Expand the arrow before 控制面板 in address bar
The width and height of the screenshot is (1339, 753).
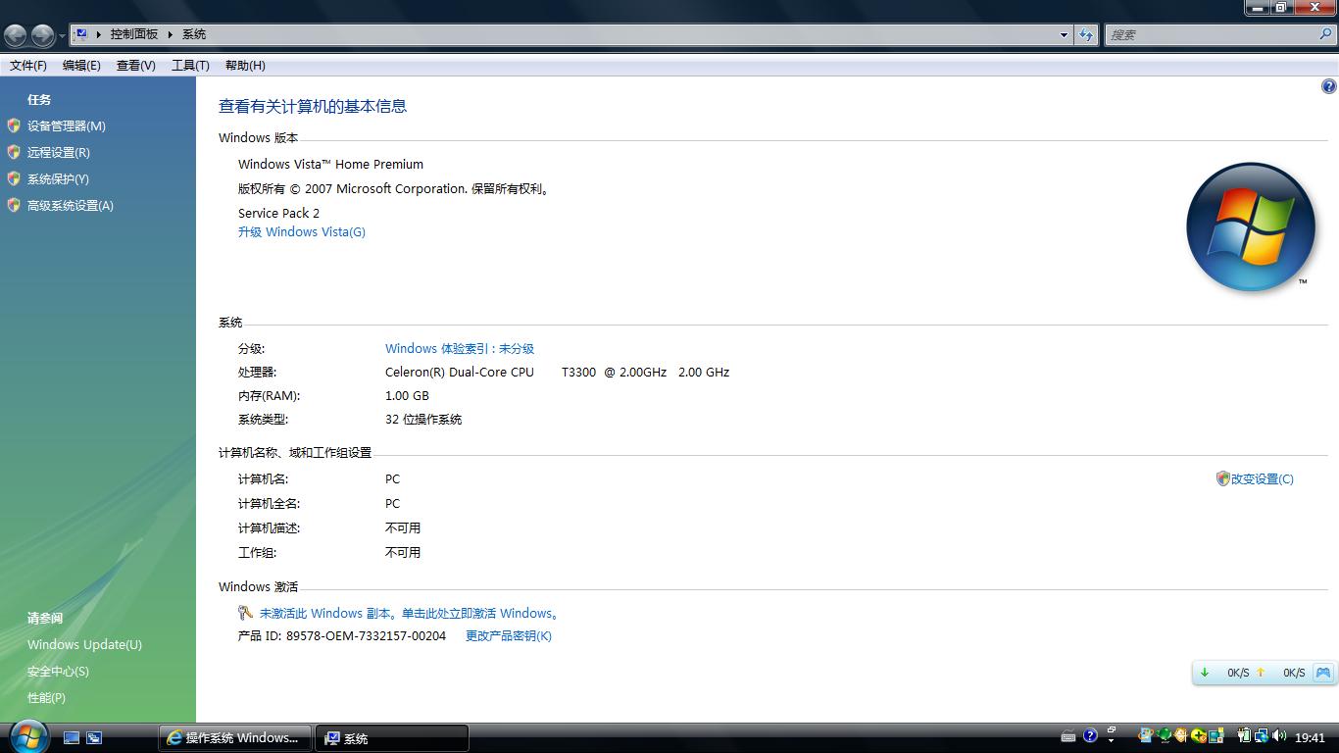click(99, 34)
